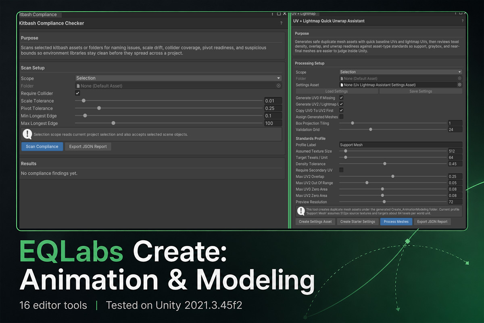Click Pivot Tolerance value field 0.25
Image resolution: width=484 pixels, height=323 pixels.
(x=273, y=108)
